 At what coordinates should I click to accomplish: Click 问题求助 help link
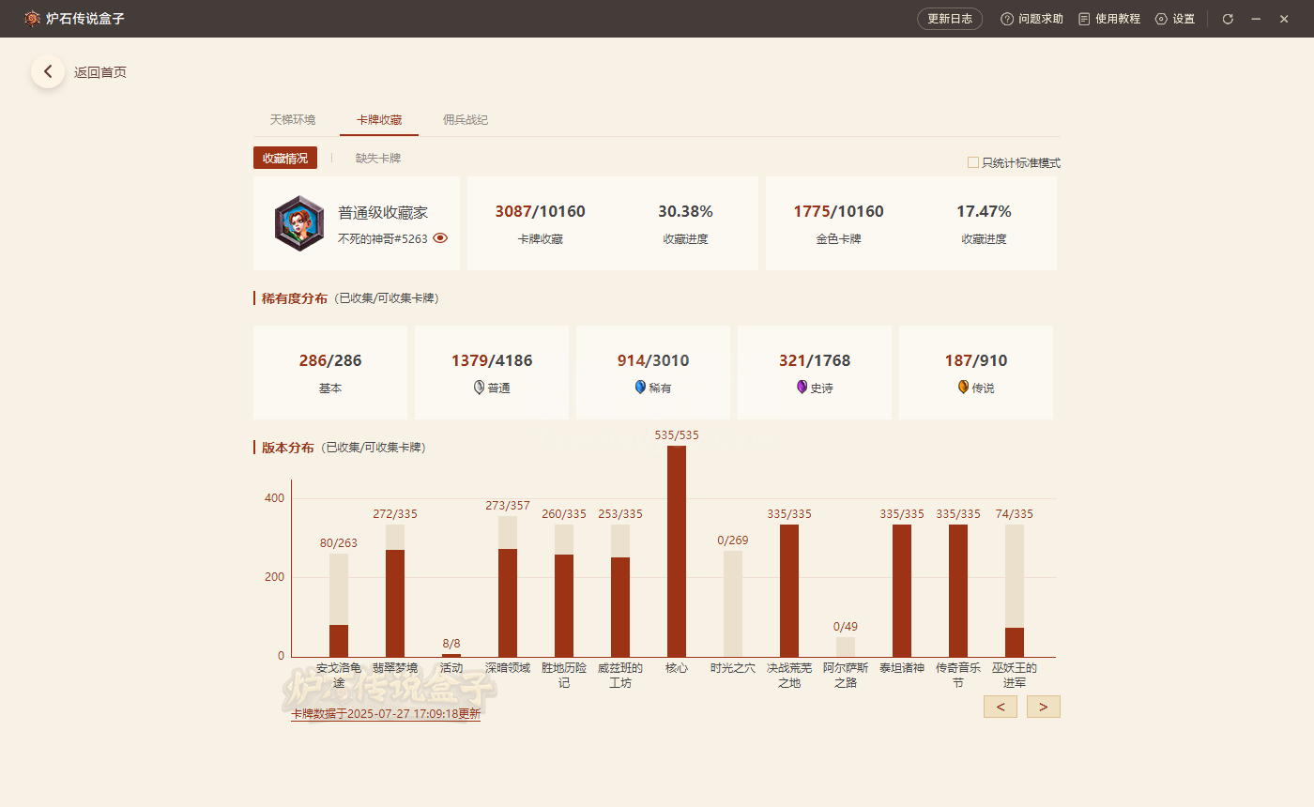pos(1041,19)
